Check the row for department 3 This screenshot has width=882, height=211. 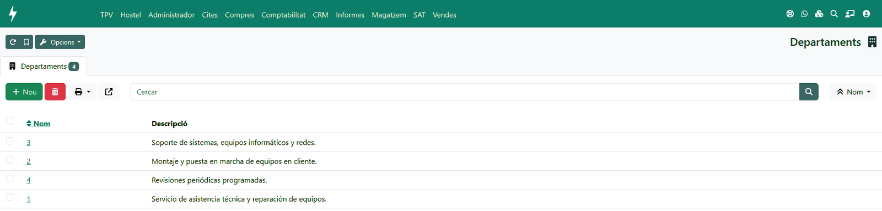coord(9,141)
